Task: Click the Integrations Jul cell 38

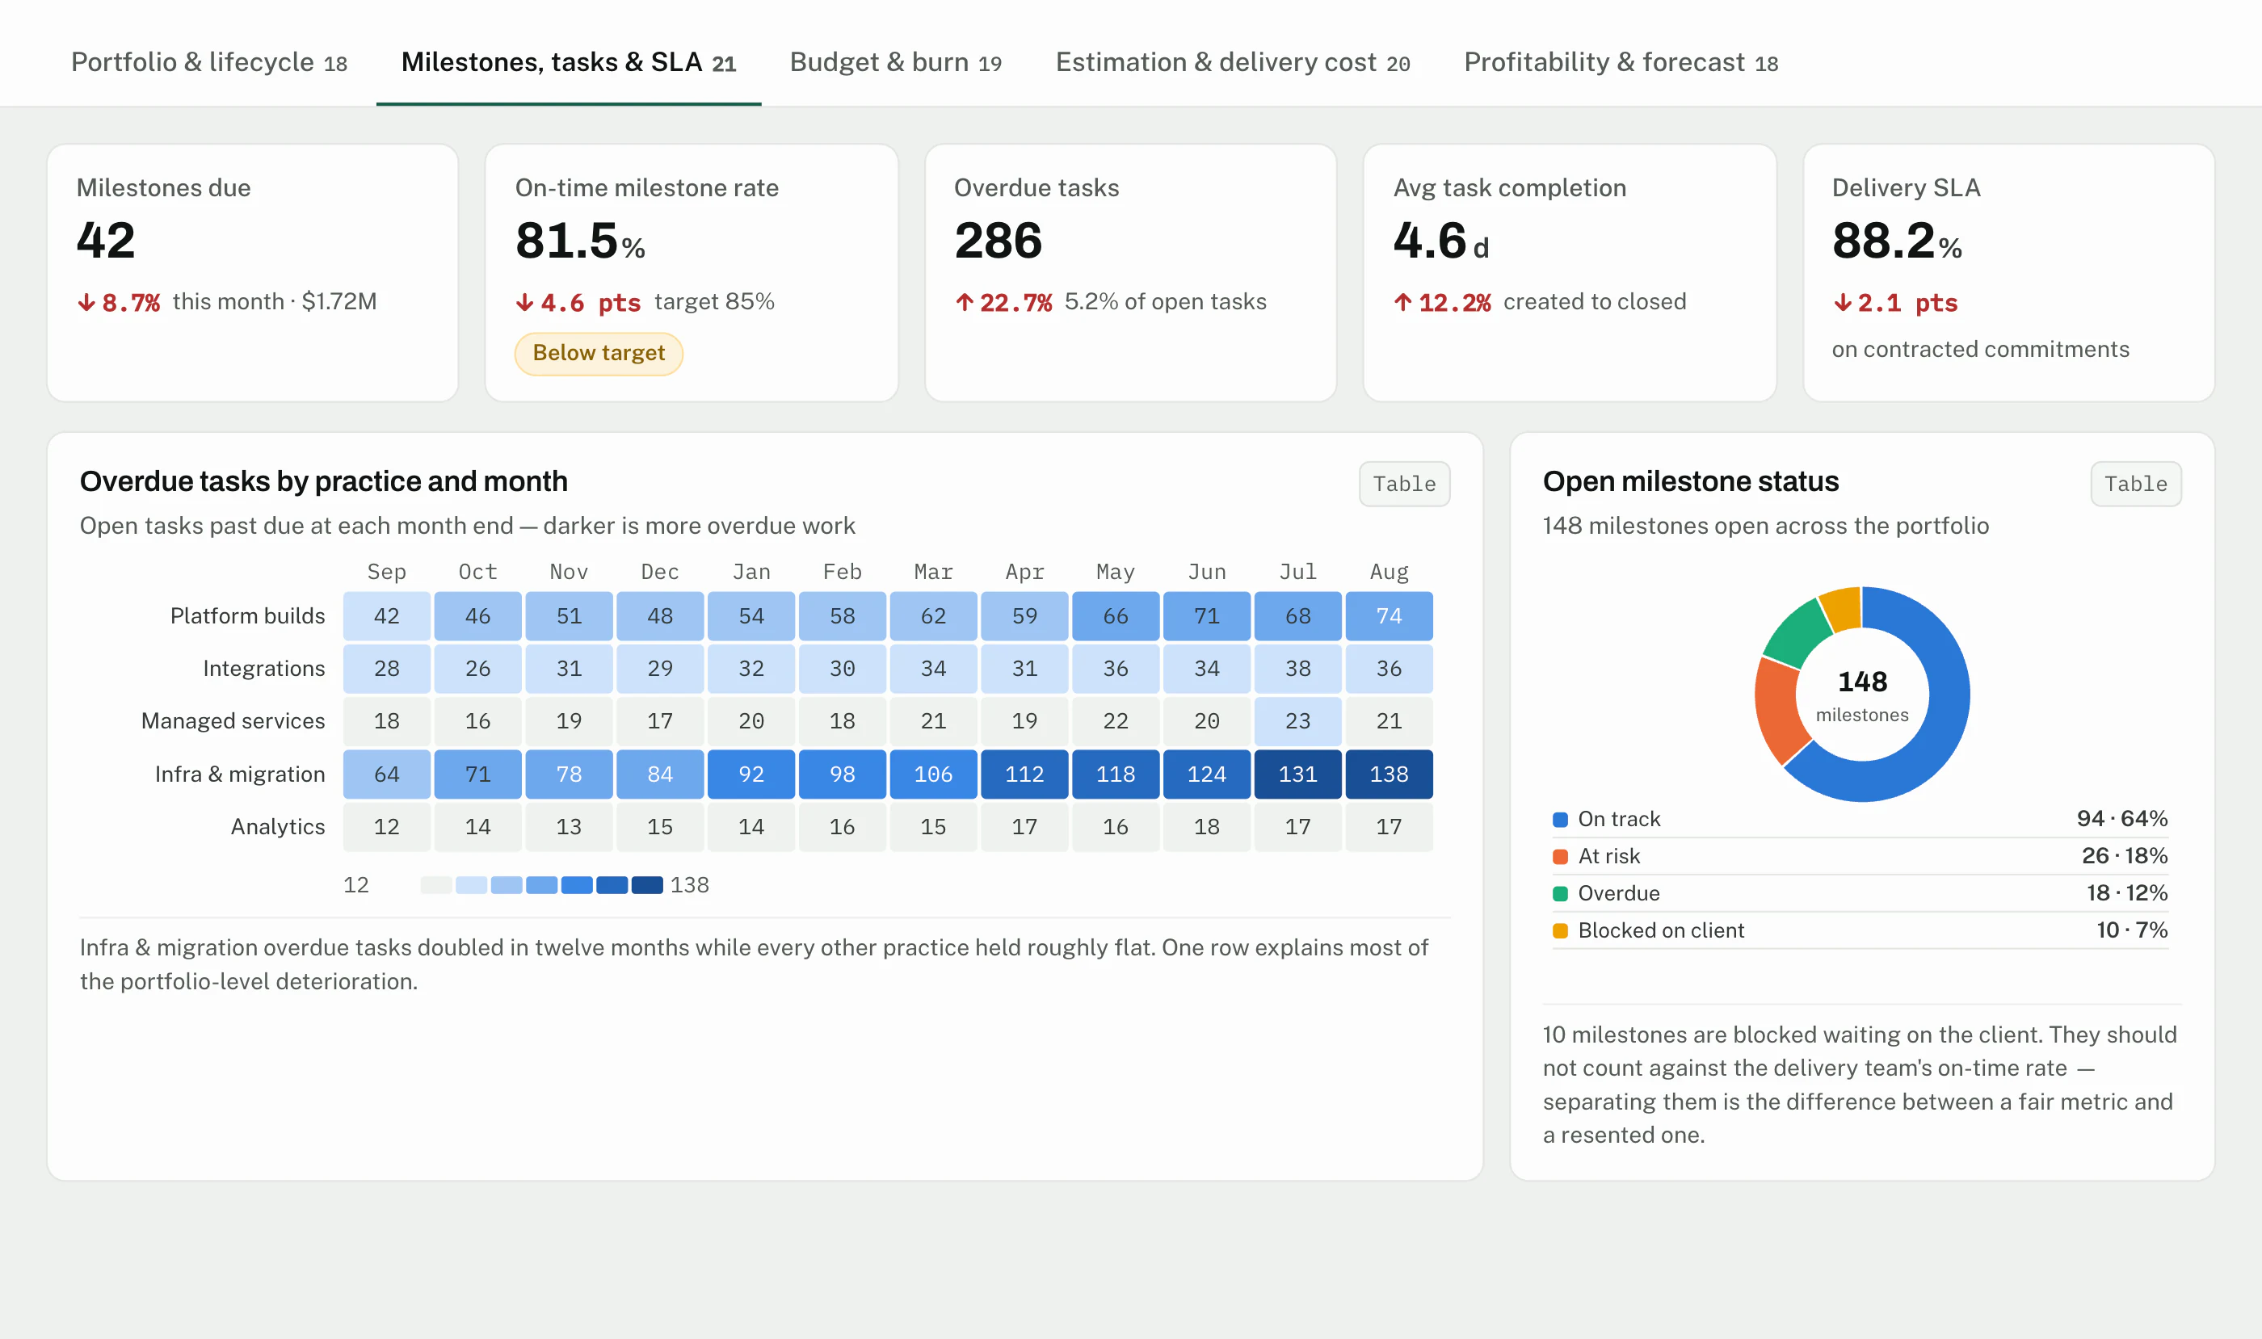Action: (1297, 669)
